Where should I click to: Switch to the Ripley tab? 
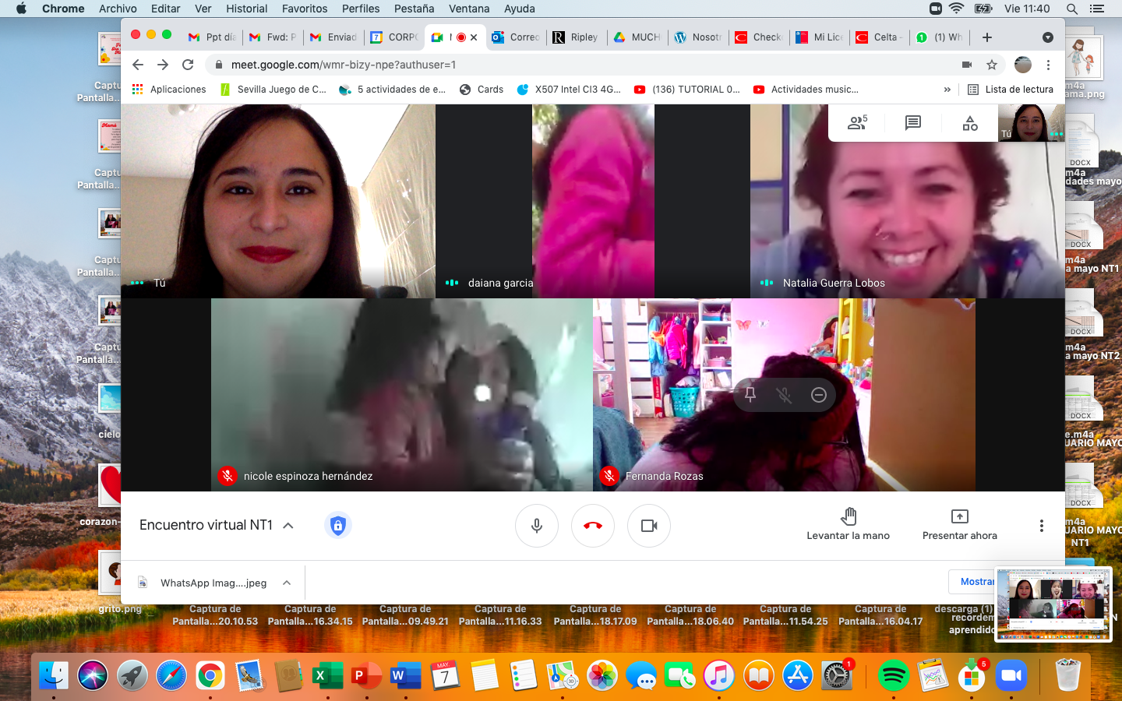coord(576,37)
